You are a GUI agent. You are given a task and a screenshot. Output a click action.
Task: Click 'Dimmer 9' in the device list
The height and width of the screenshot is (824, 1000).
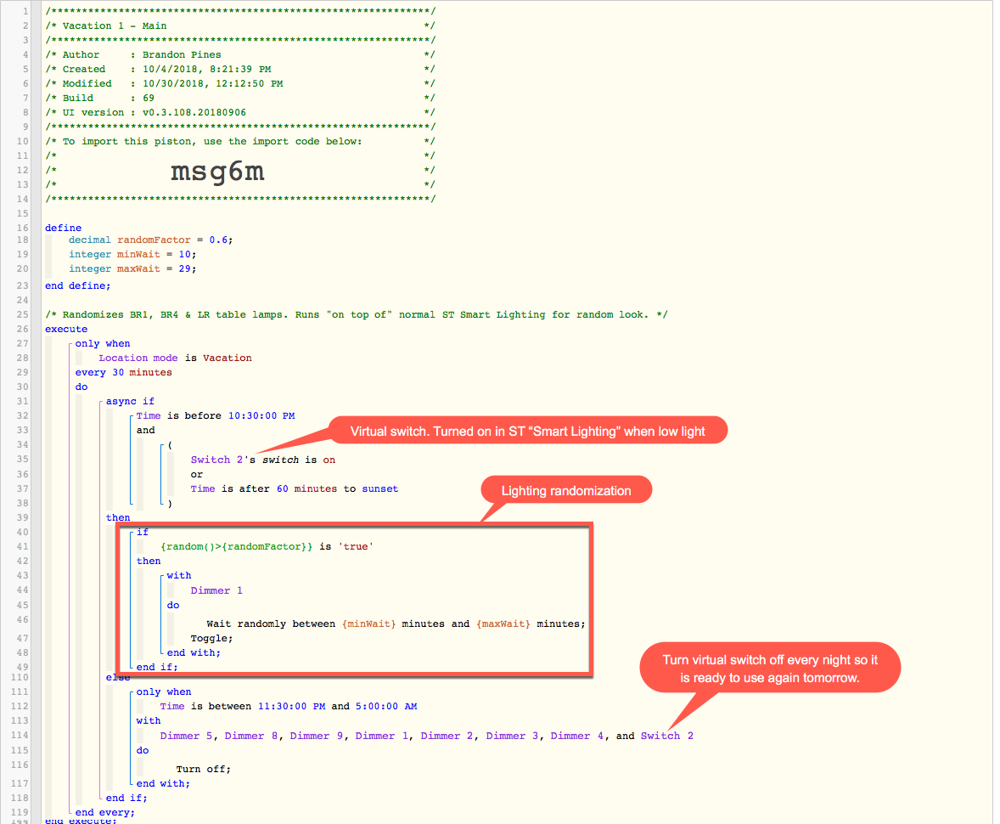tap(317, 736)
